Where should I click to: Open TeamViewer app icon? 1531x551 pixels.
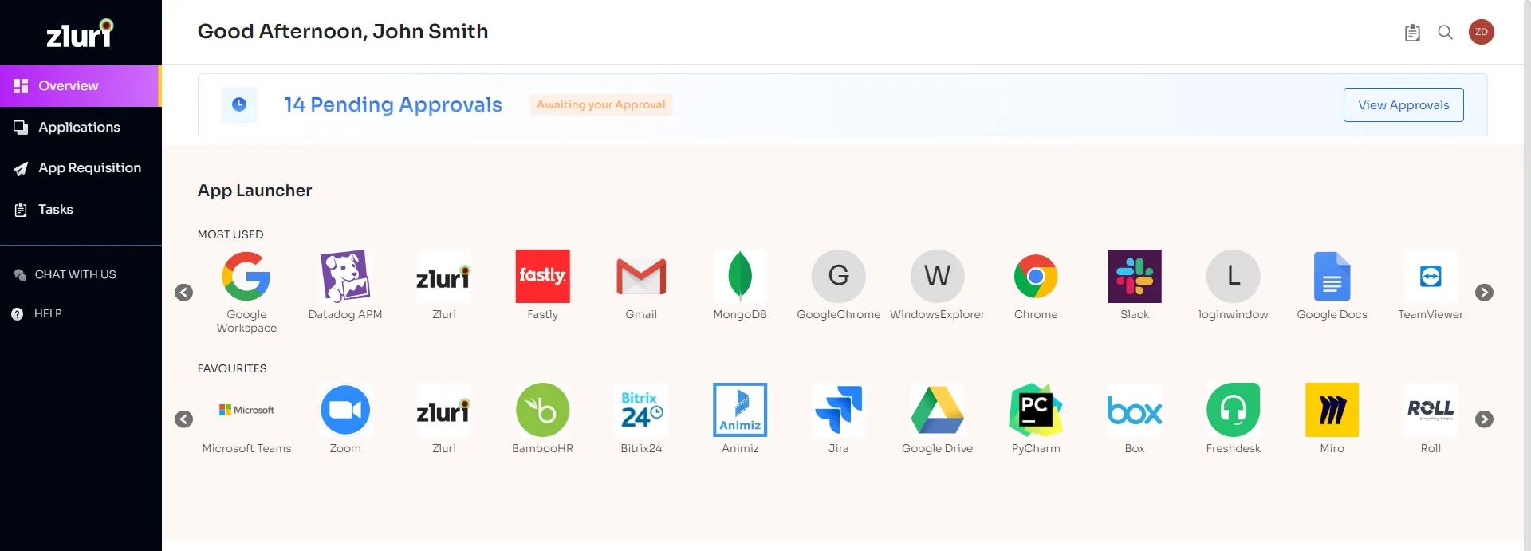coord(1431,277)
